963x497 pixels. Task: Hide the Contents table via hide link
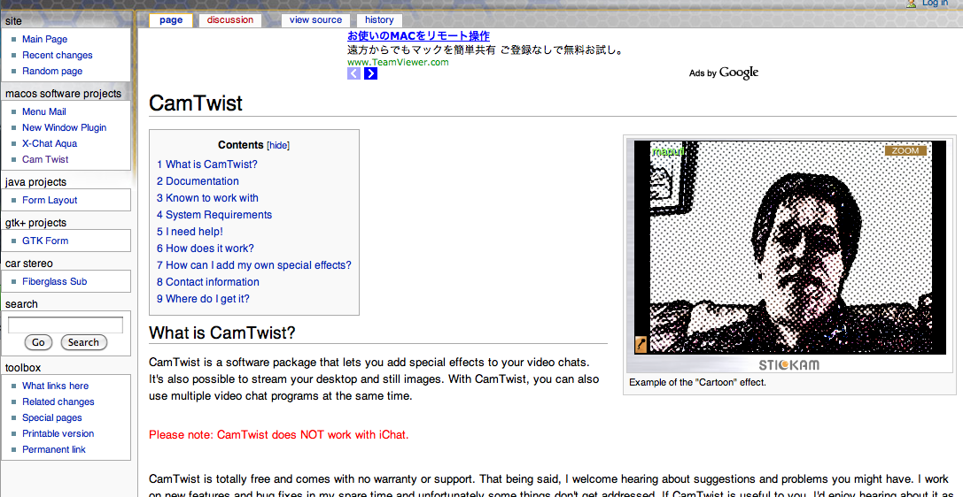[278, 146]
